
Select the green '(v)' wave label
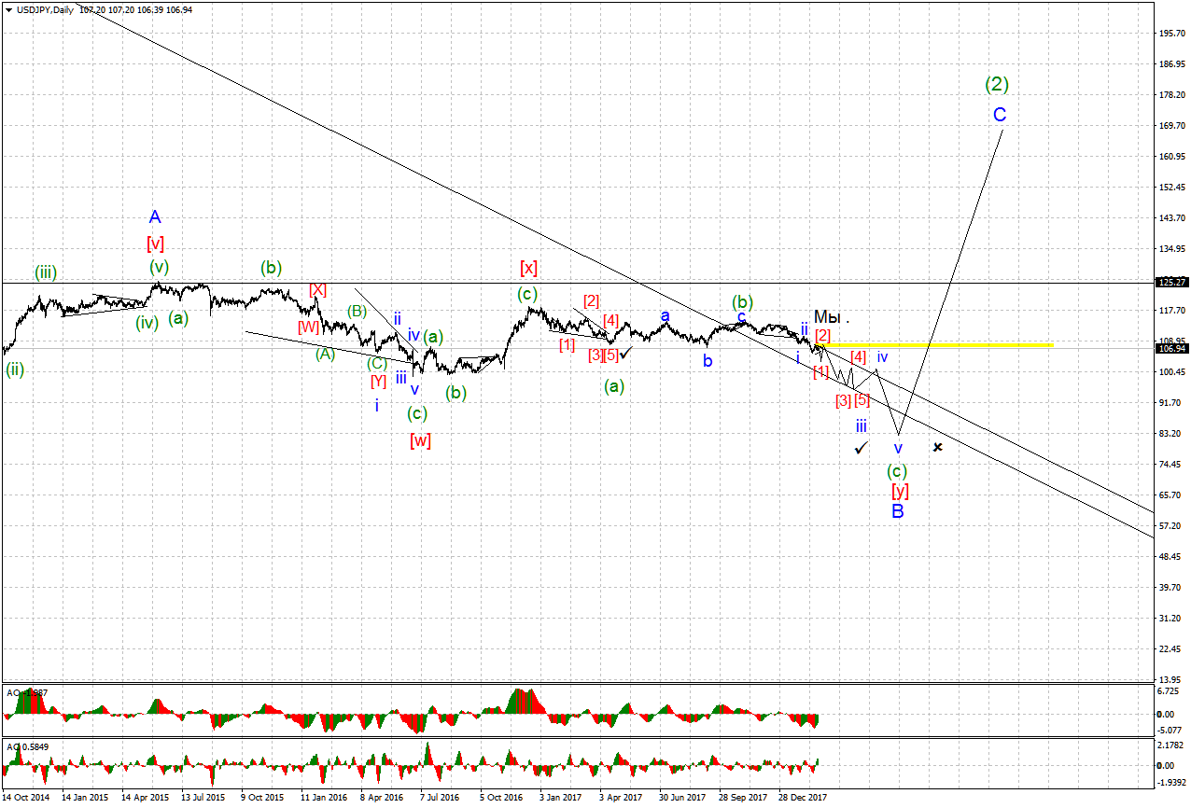click(x=160, y=267)
